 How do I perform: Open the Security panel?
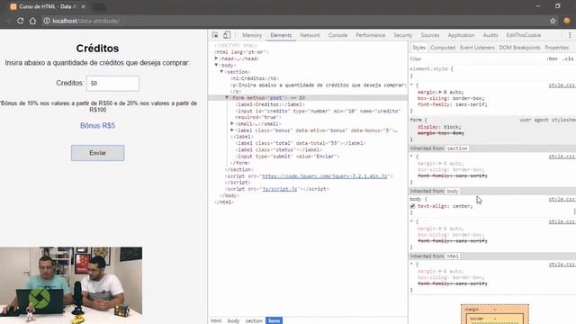(x=403, y=35)
